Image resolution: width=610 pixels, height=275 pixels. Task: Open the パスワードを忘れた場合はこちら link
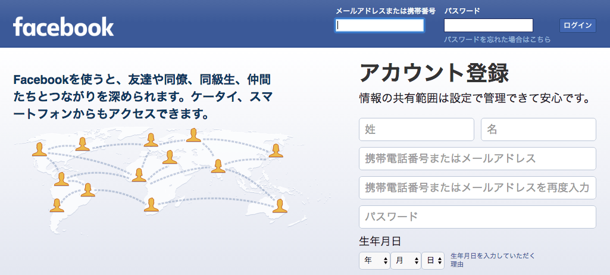pos(498,39)
